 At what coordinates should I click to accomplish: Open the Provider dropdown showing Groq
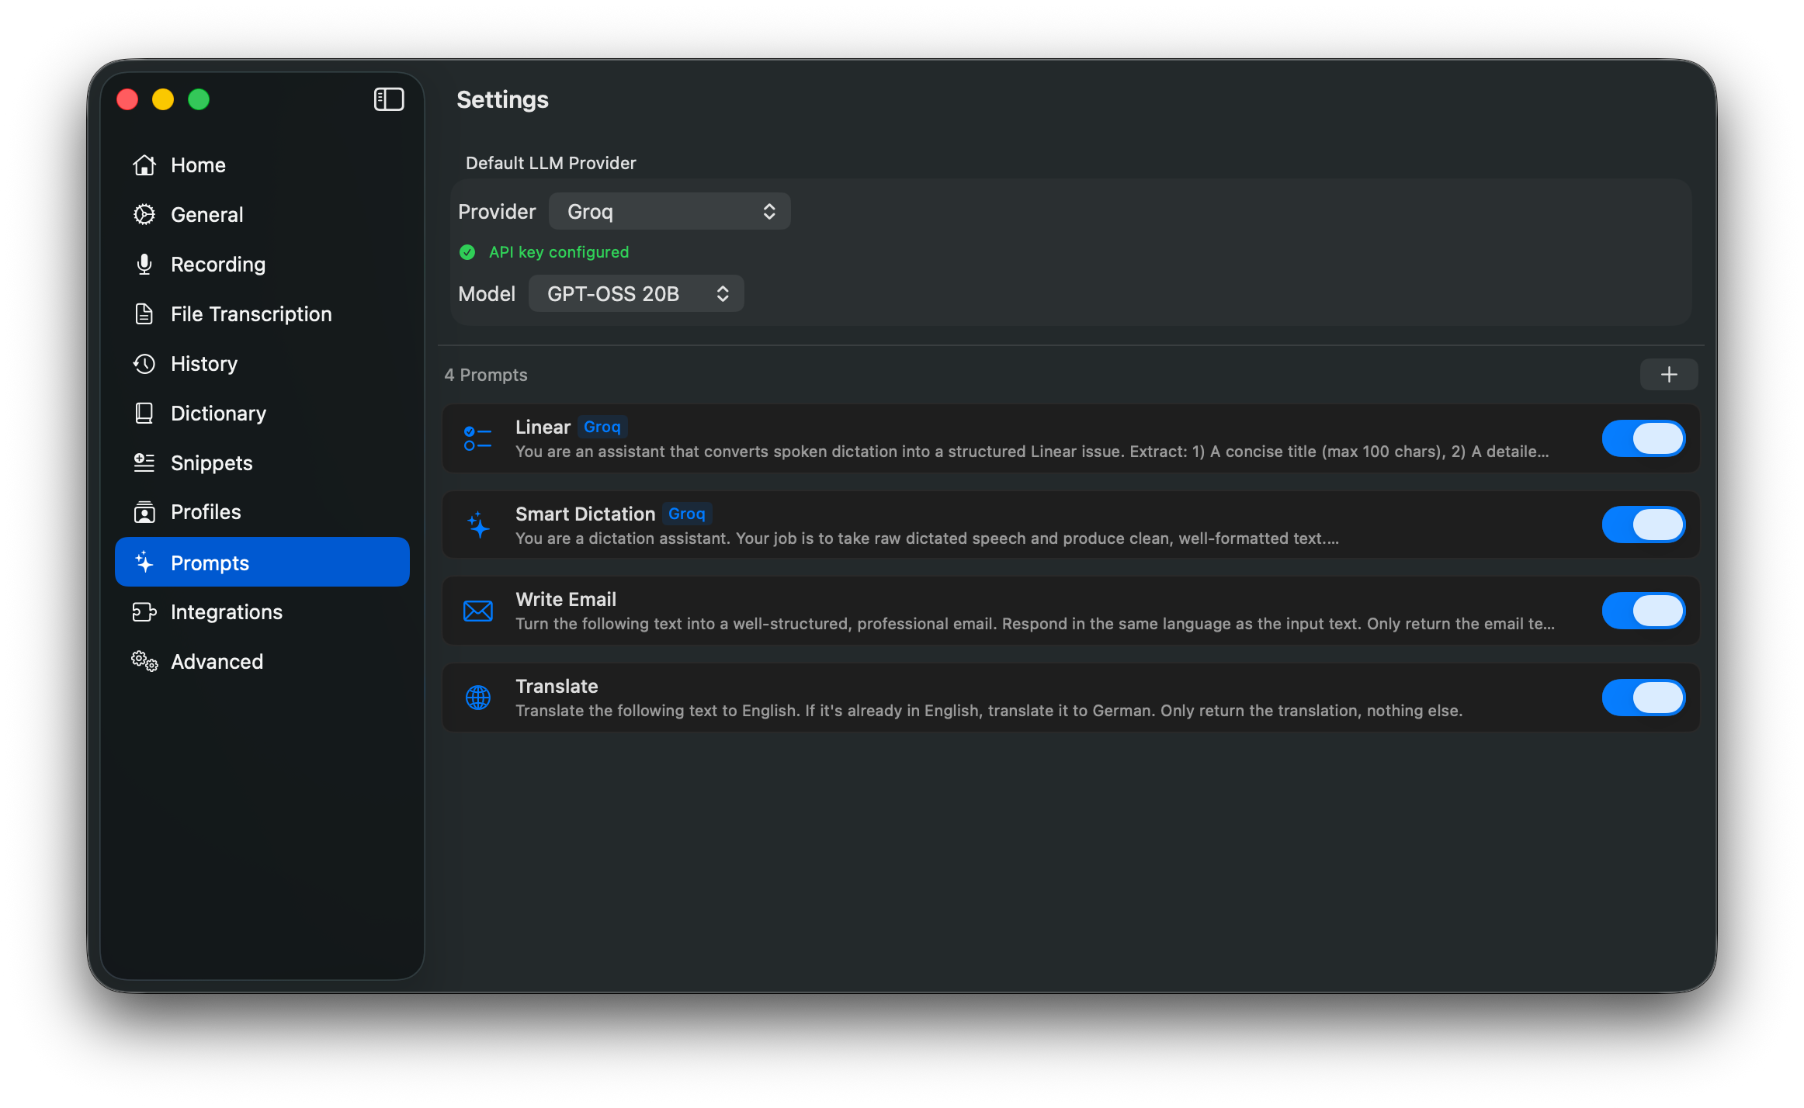(669, 212)
